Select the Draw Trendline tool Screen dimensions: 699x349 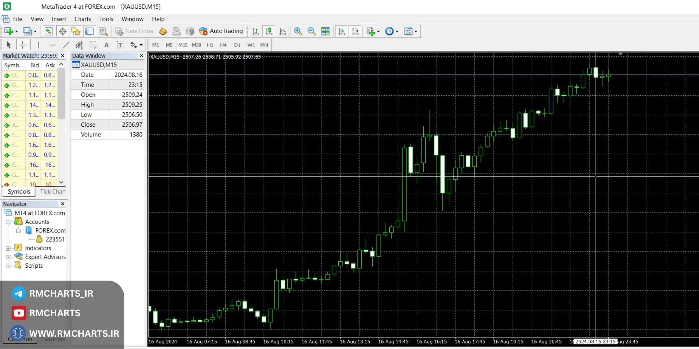(x=66, y=45)
